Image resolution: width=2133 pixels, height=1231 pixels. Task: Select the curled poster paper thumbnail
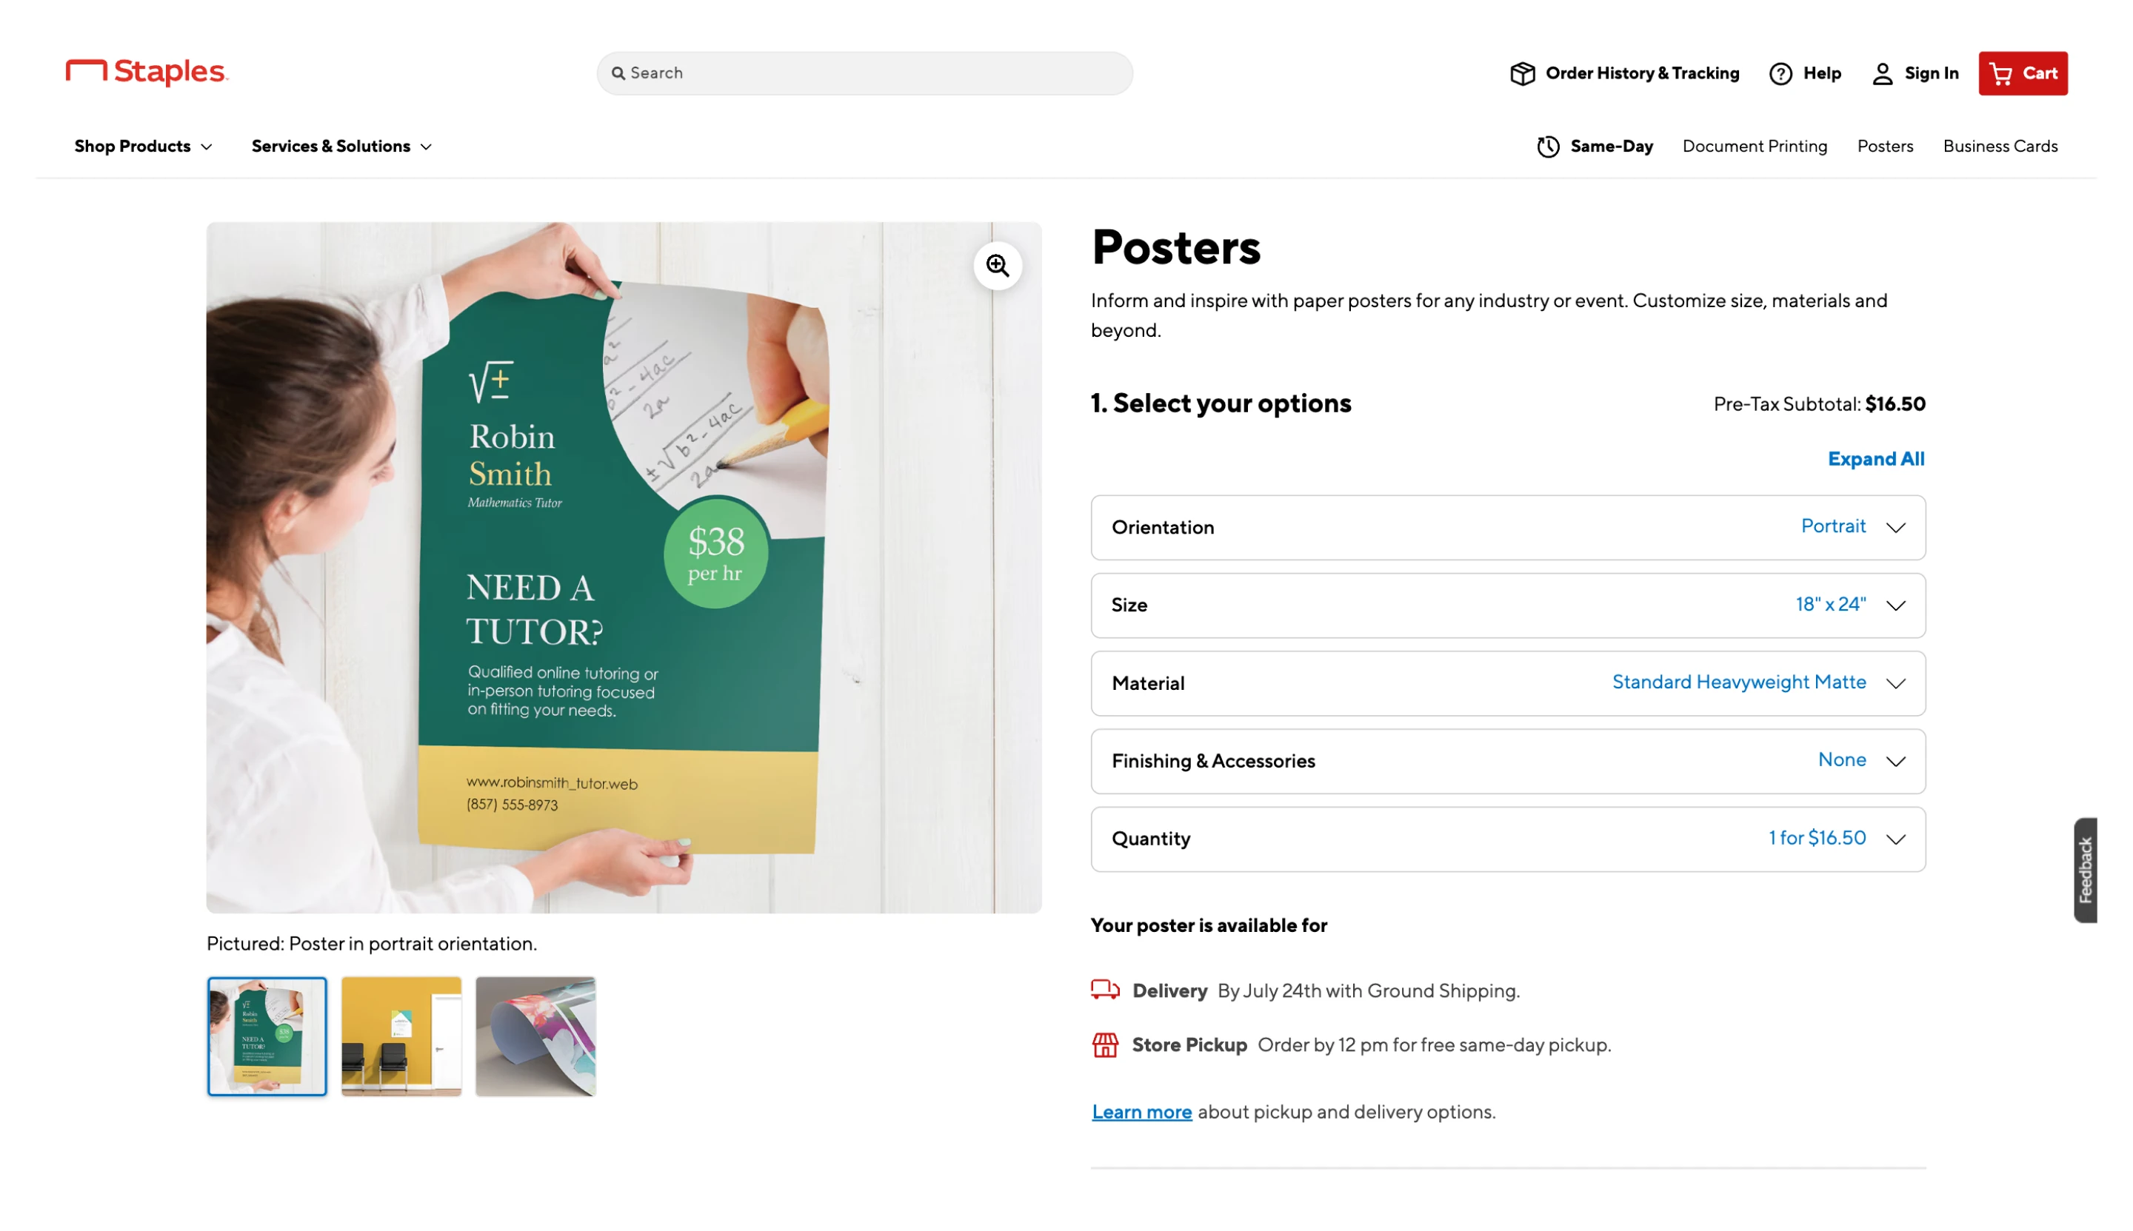[x=535, y=1036]
